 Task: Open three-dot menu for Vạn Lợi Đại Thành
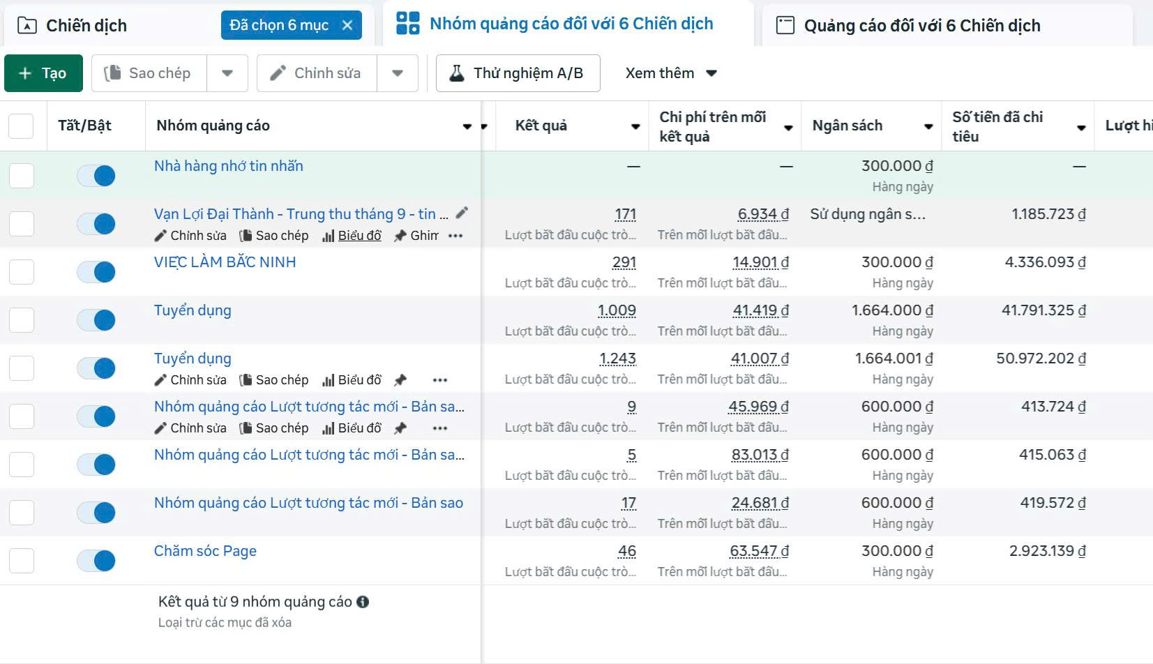(x=455, y=236)
